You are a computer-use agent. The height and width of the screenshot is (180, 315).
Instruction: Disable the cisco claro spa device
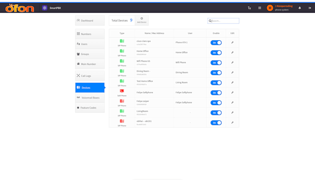pos(216,43)
